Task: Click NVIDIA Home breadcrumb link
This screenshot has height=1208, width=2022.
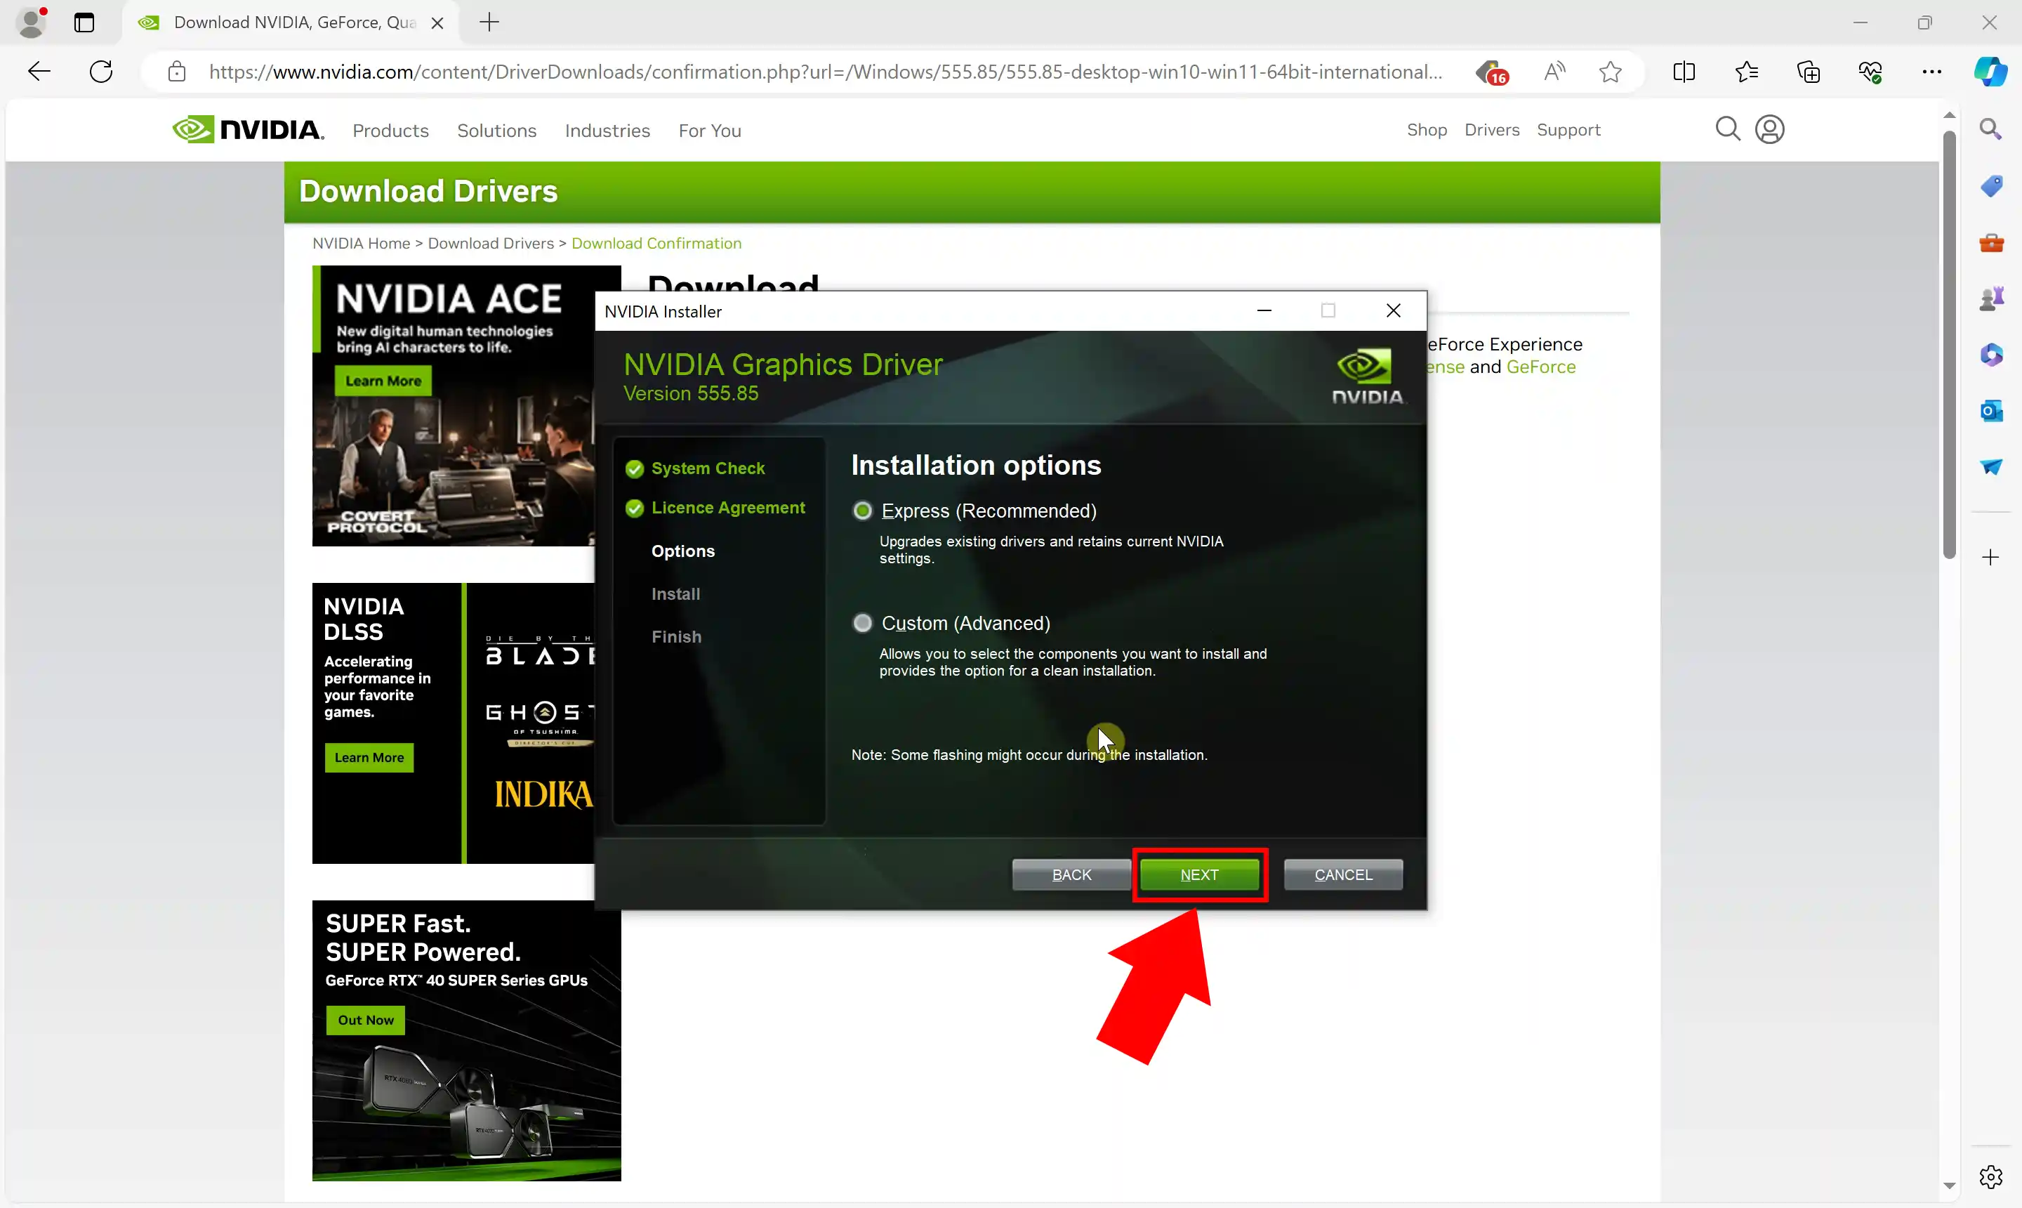Action: pos(362,242)
